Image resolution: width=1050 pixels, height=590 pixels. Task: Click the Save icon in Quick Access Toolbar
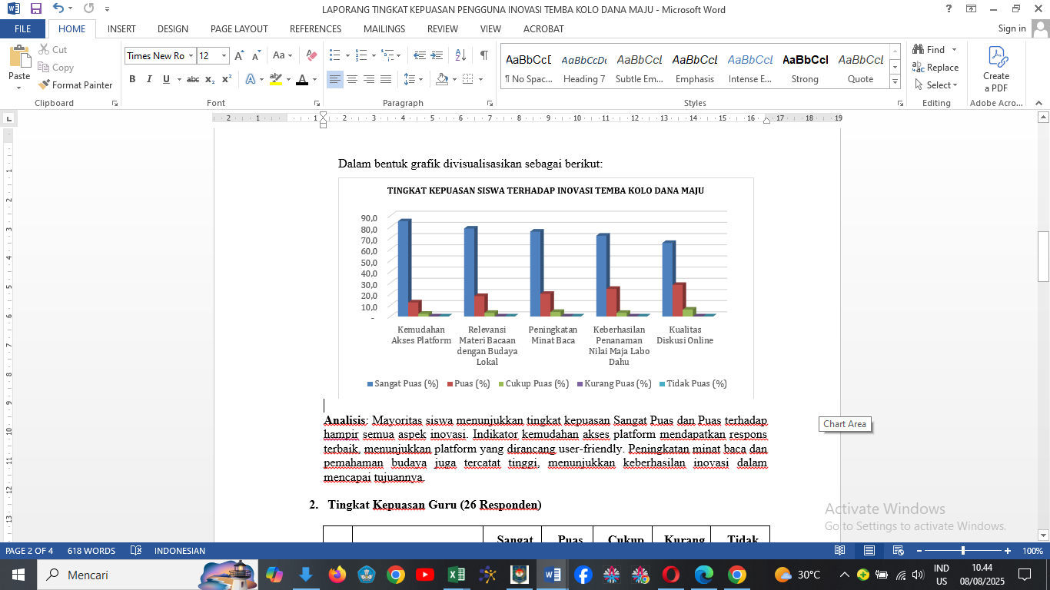[36, 9]
